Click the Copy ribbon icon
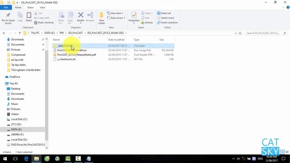The image size is (290, 163). point(20,17)
